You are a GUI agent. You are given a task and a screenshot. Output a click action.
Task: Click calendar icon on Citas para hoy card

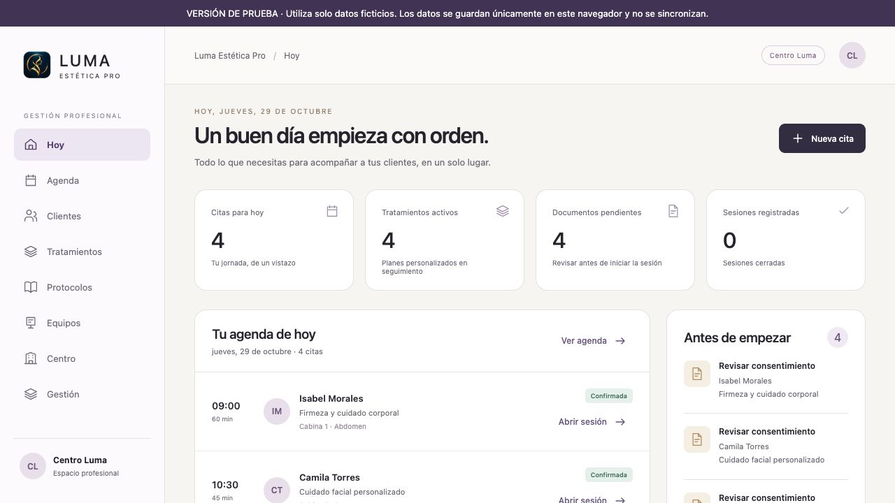click(x=332, y=211)
